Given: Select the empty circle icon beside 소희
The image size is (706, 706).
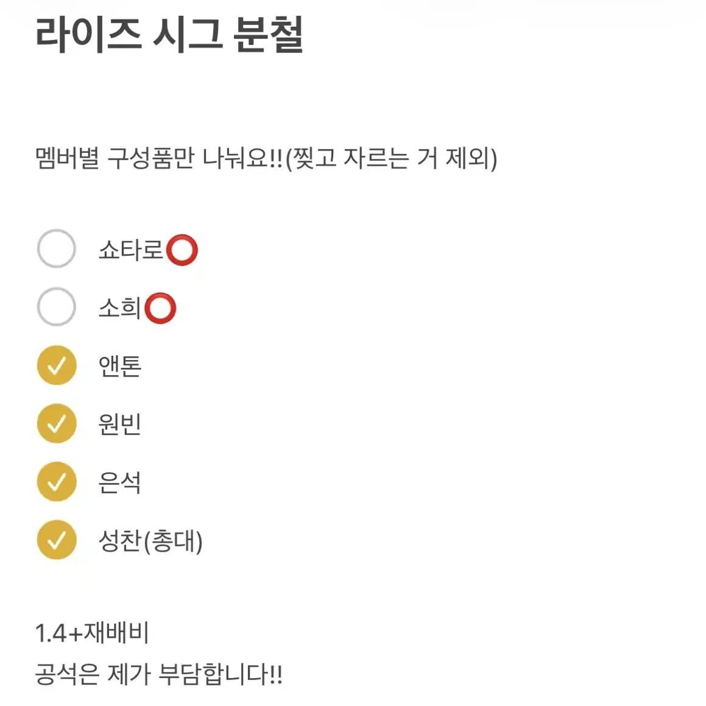Looking at the screenshot, I should coord(56,307).
